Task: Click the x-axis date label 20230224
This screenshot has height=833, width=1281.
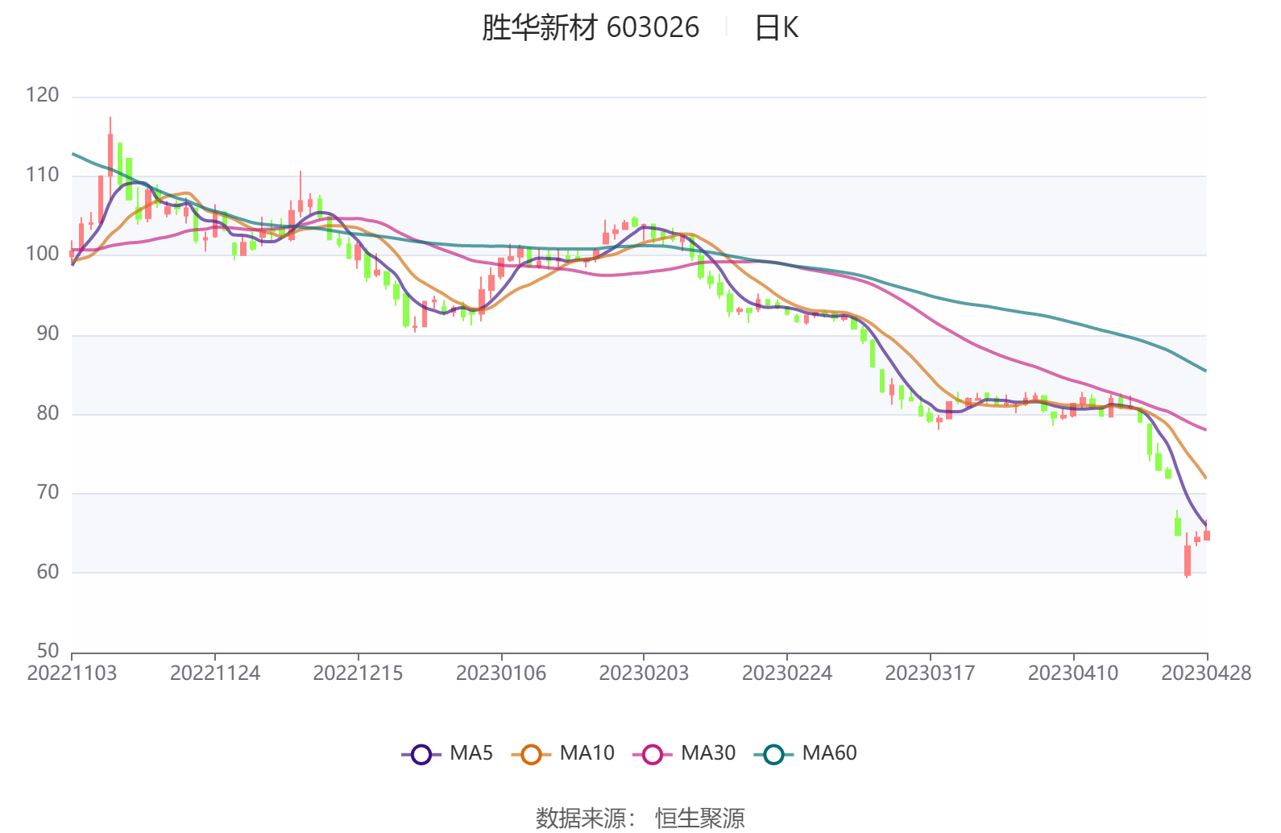Action: [787, 673]
